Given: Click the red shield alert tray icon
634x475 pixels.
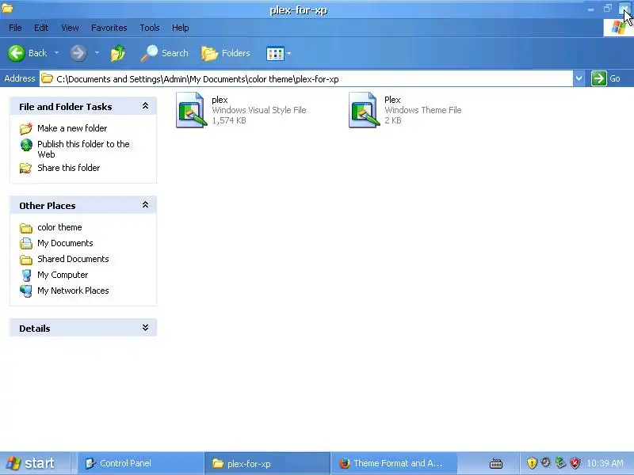Looking at the screenshot, I should point(575,463).
